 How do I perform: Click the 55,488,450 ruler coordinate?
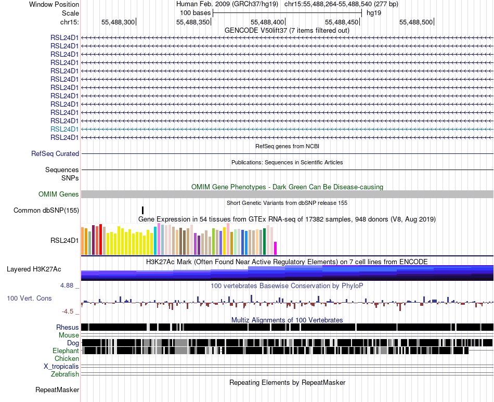coord(342,22)
